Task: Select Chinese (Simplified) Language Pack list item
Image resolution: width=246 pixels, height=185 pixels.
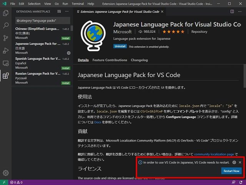Action: click(42, 33)
